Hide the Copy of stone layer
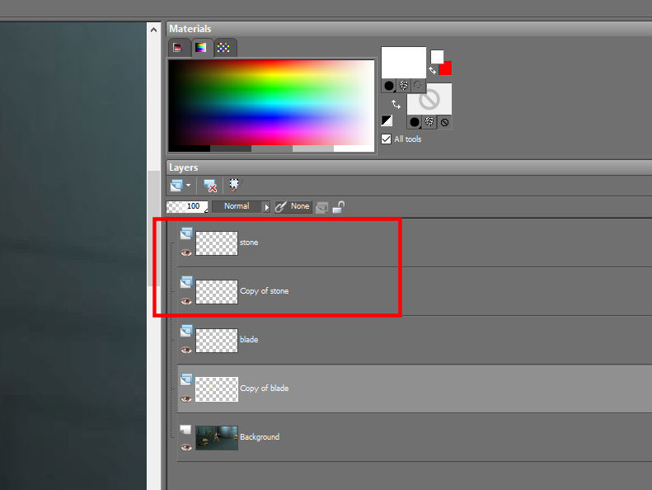Image resolution: width=652 pixels, height=490 pixels. (185, 301)
